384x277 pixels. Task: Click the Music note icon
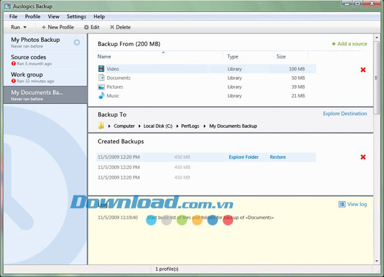tap(101, 96)
